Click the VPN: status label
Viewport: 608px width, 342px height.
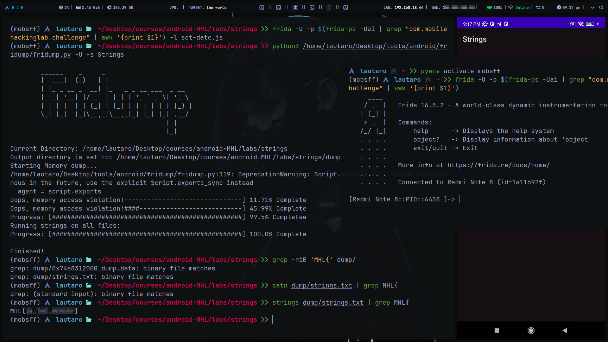(174, 7)
